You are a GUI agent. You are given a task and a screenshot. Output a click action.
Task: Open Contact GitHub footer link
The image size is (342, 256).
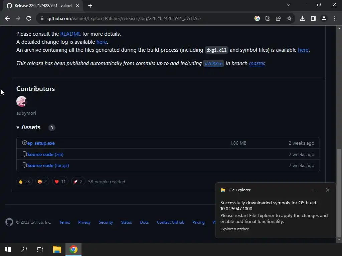coord(171,222)
